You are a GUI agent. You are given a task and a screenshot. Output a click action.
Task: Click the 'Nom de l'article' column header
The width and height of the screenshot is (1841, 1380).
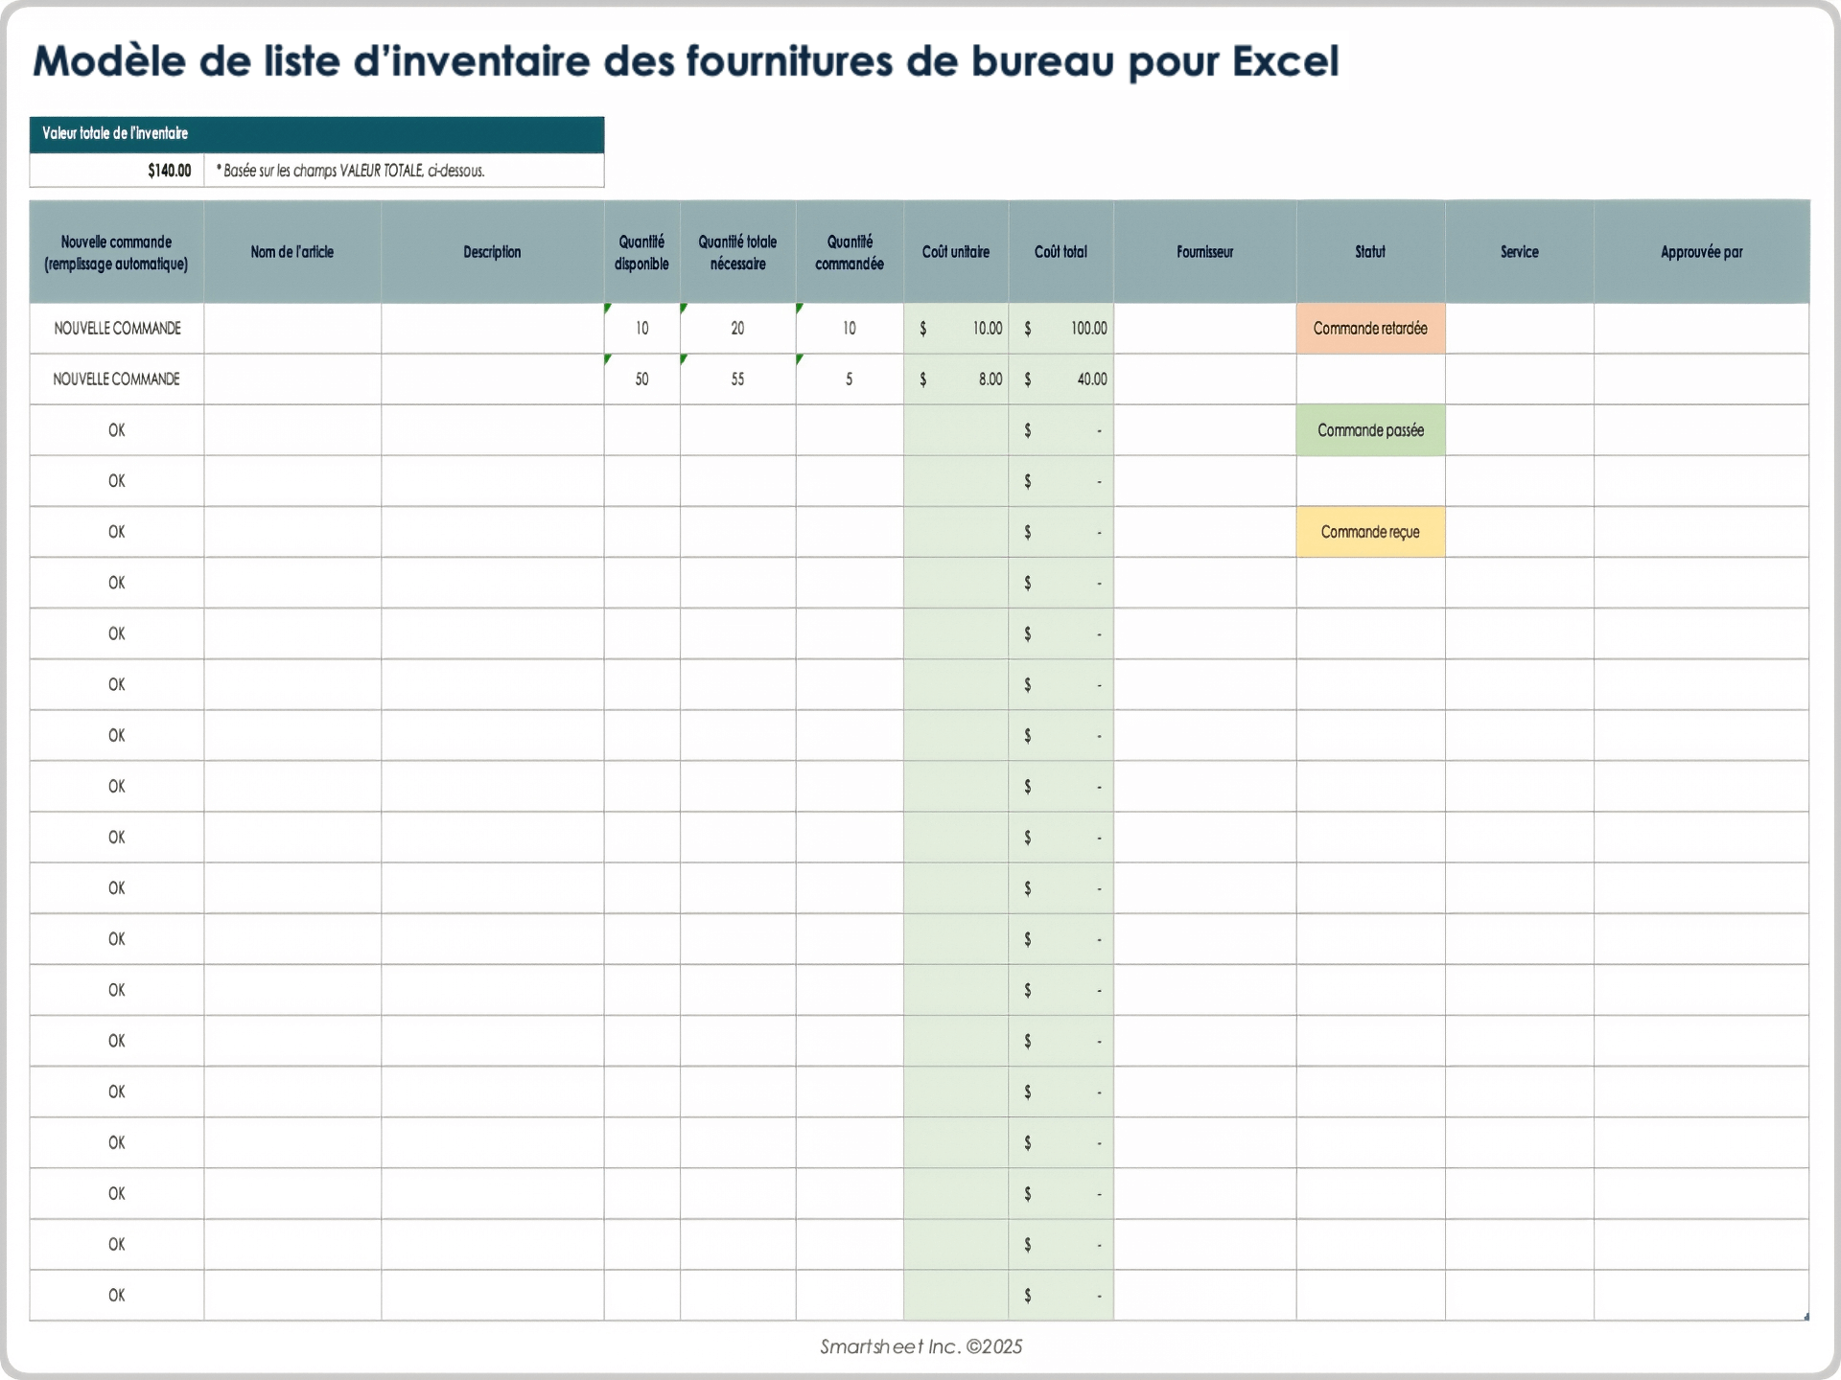tap(292, 252)
